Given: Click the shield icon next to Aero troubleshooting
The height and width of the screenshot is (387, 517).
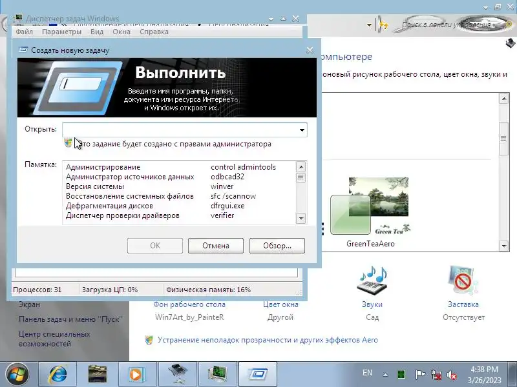Looking at the screenshot, I should point(149,340).
